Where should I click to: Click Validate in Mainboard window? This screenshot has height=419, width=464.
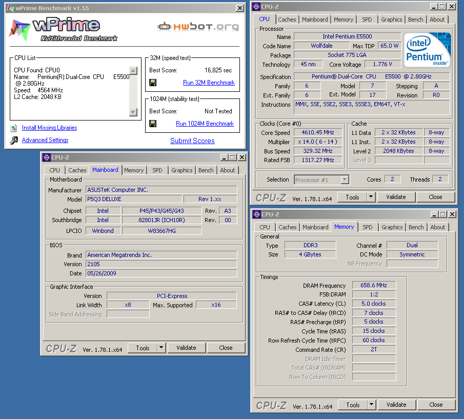(x=187, y=348)
